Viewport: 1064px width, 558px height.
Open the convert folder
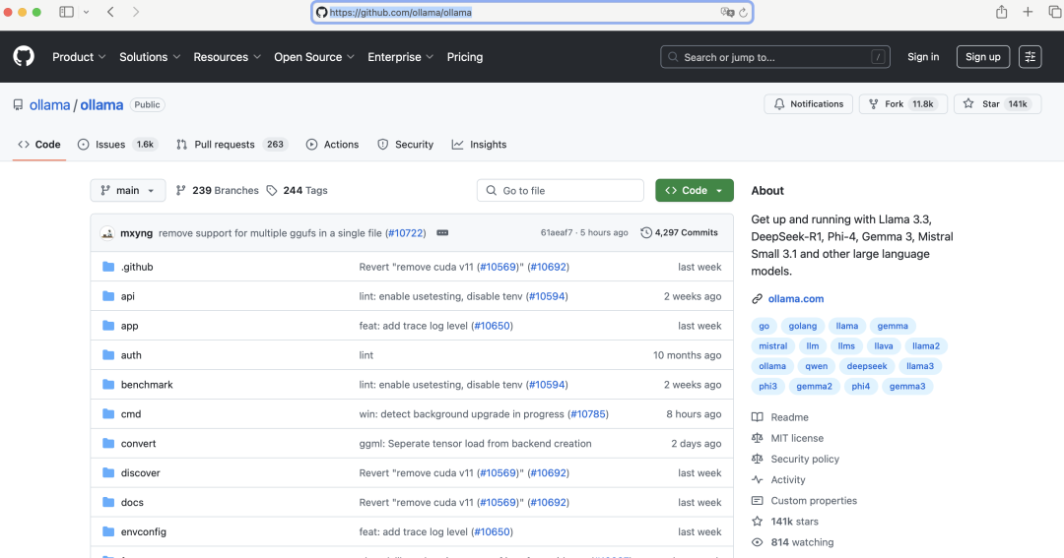(x=139, y=444)
